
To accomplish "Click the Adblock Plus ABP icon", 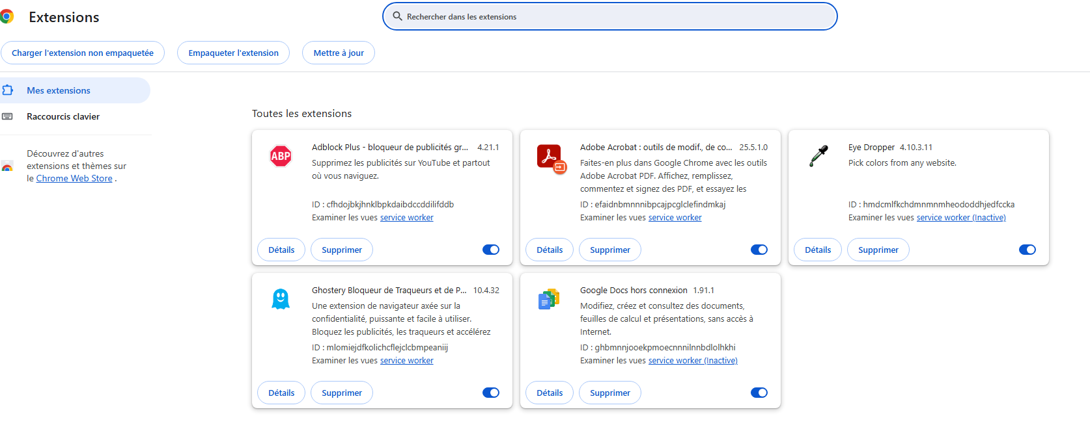I will coord(281,156).
